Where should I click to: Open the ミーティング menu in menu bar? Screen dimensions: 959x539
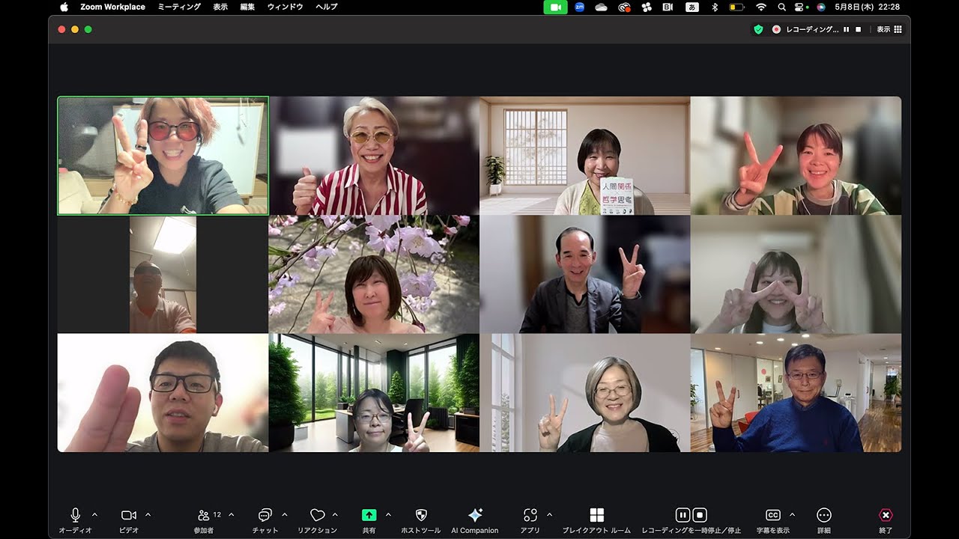179,7
